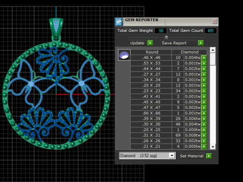Image resolution: width=243 pixels, height=182 pixels.
Task: Select the .31 X .31 size cell
Action: coord(151,135)
